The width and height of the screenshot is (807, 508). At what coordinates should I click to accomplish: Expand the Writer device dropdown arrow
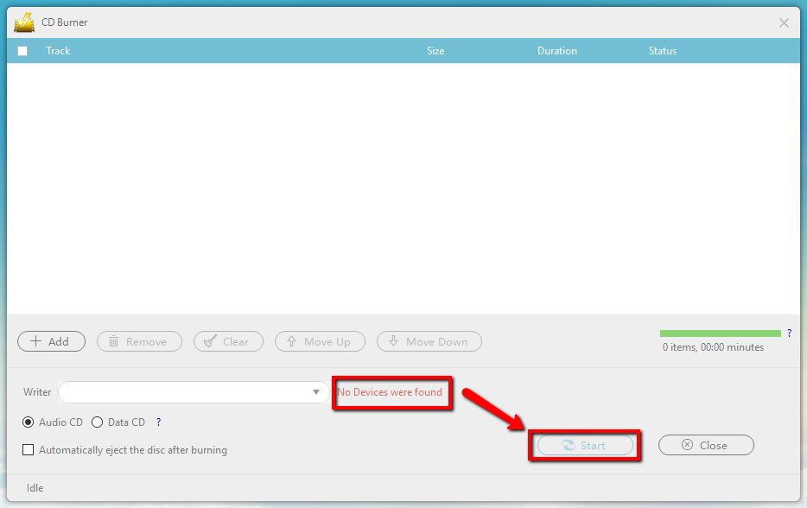315,392
